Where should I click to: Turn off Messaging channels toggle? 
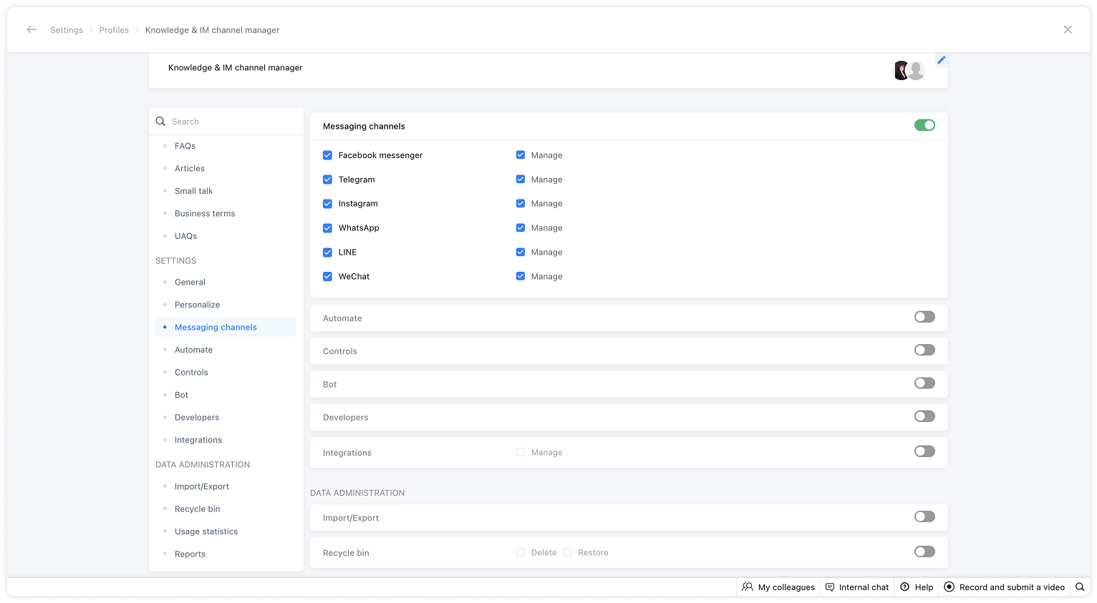coord(924,125)
